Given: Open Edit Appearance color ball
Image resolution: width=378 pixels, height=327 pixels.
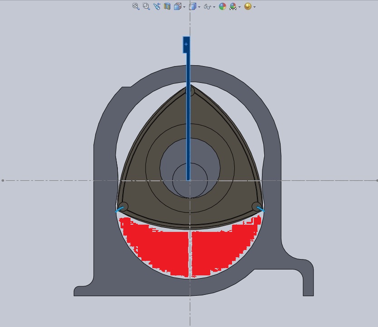Looking at the screenshot, I should [223, 6].
